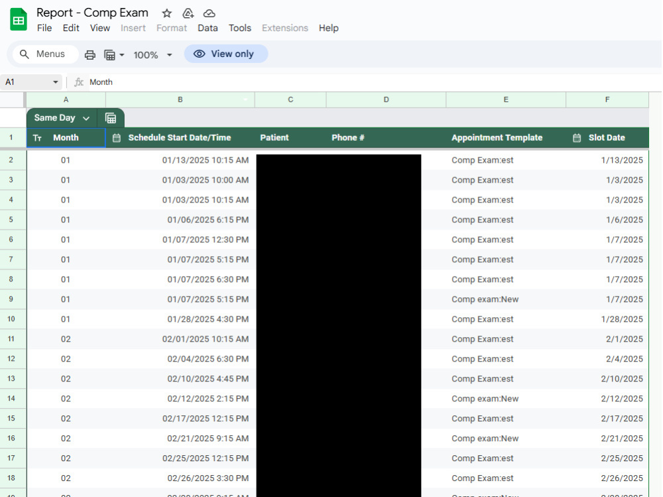
Task: Check the cloud document status icon
Action: 209,13
